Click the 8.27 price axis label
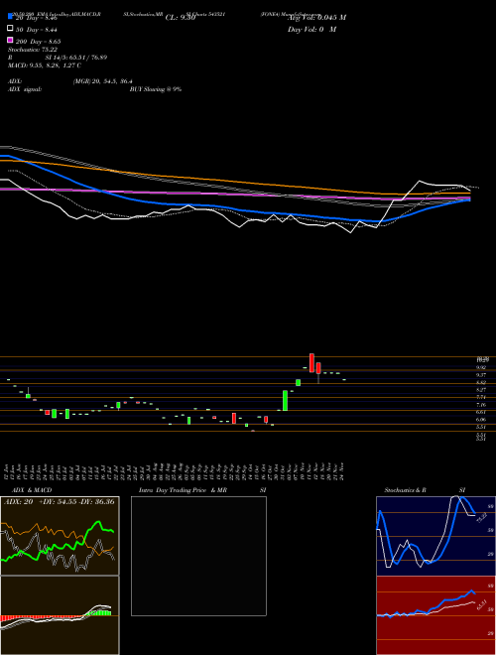Screen dimensions: 496x655 (x=480, y=389)
